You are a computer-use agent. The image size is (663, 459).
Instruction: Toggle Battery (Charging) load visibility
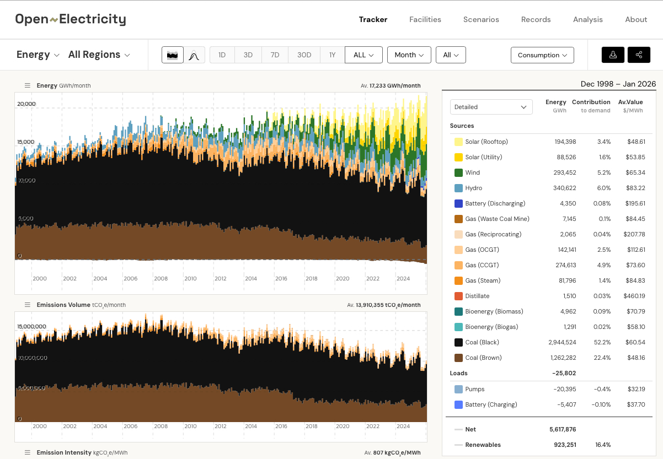[x=491, y=404]
